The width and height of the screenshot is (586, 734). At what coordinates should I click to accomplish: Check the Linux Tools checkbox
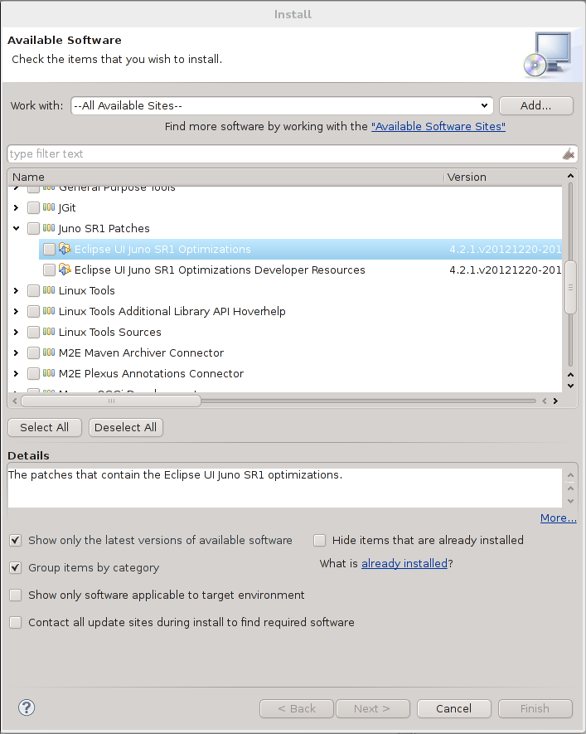pyautogui.click(x=33, y=291)
